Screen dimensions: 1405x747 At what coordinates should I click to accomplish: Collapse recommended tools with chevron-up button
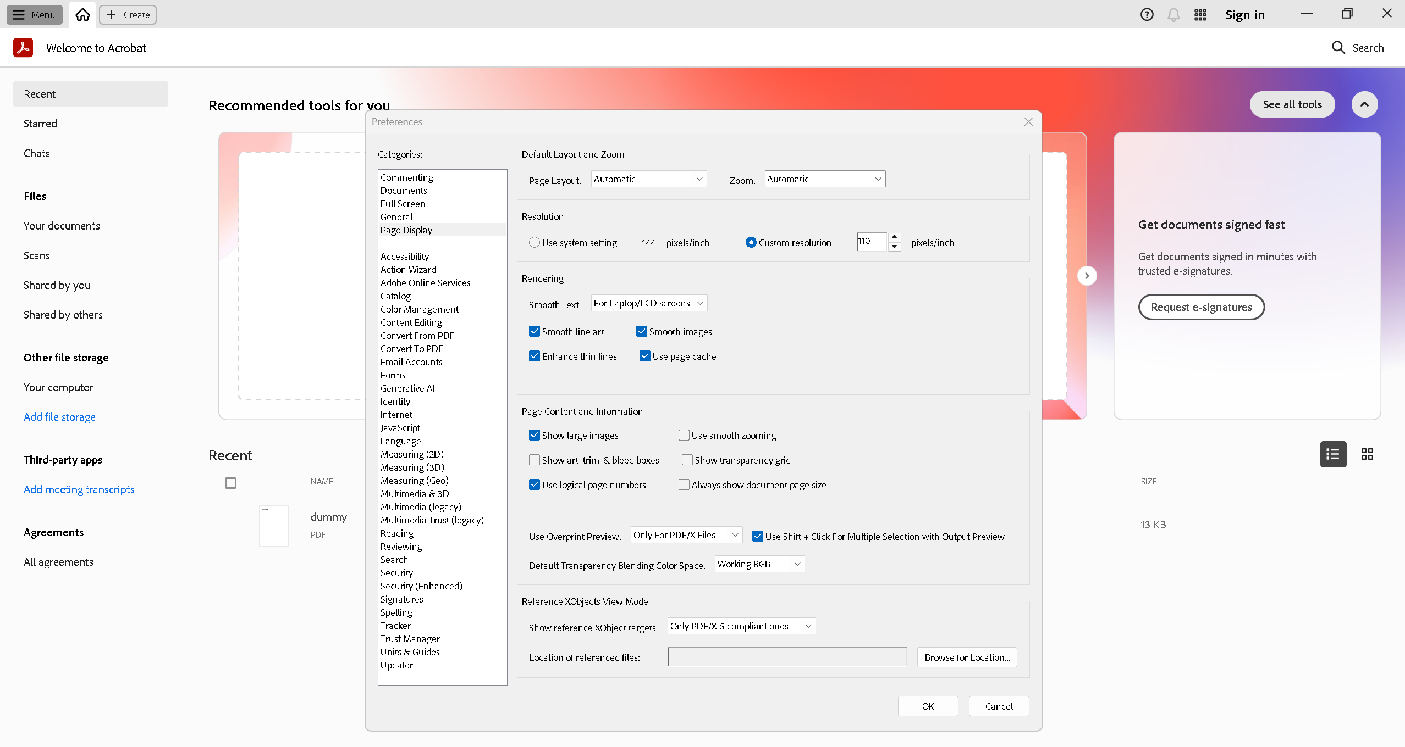[x=1364, y=104]
